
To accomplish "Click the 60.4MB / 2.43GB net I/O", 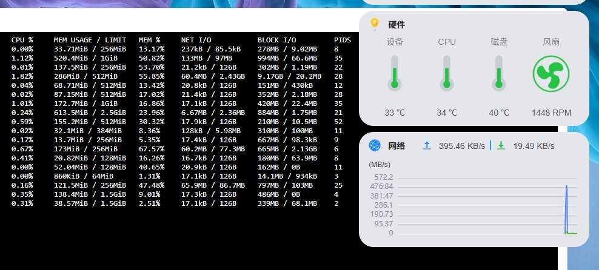I will (213, 76).
